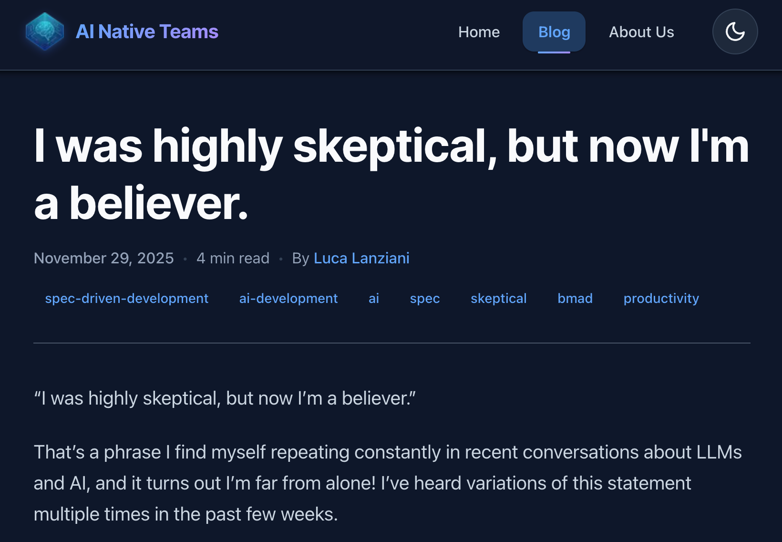Show posts tagged bmad
This screenshot has width=782, height=542.
pos(575,298)
